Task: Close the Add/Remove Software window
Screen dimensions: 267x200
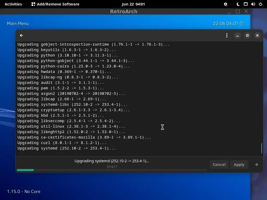Action: (257, 35)
